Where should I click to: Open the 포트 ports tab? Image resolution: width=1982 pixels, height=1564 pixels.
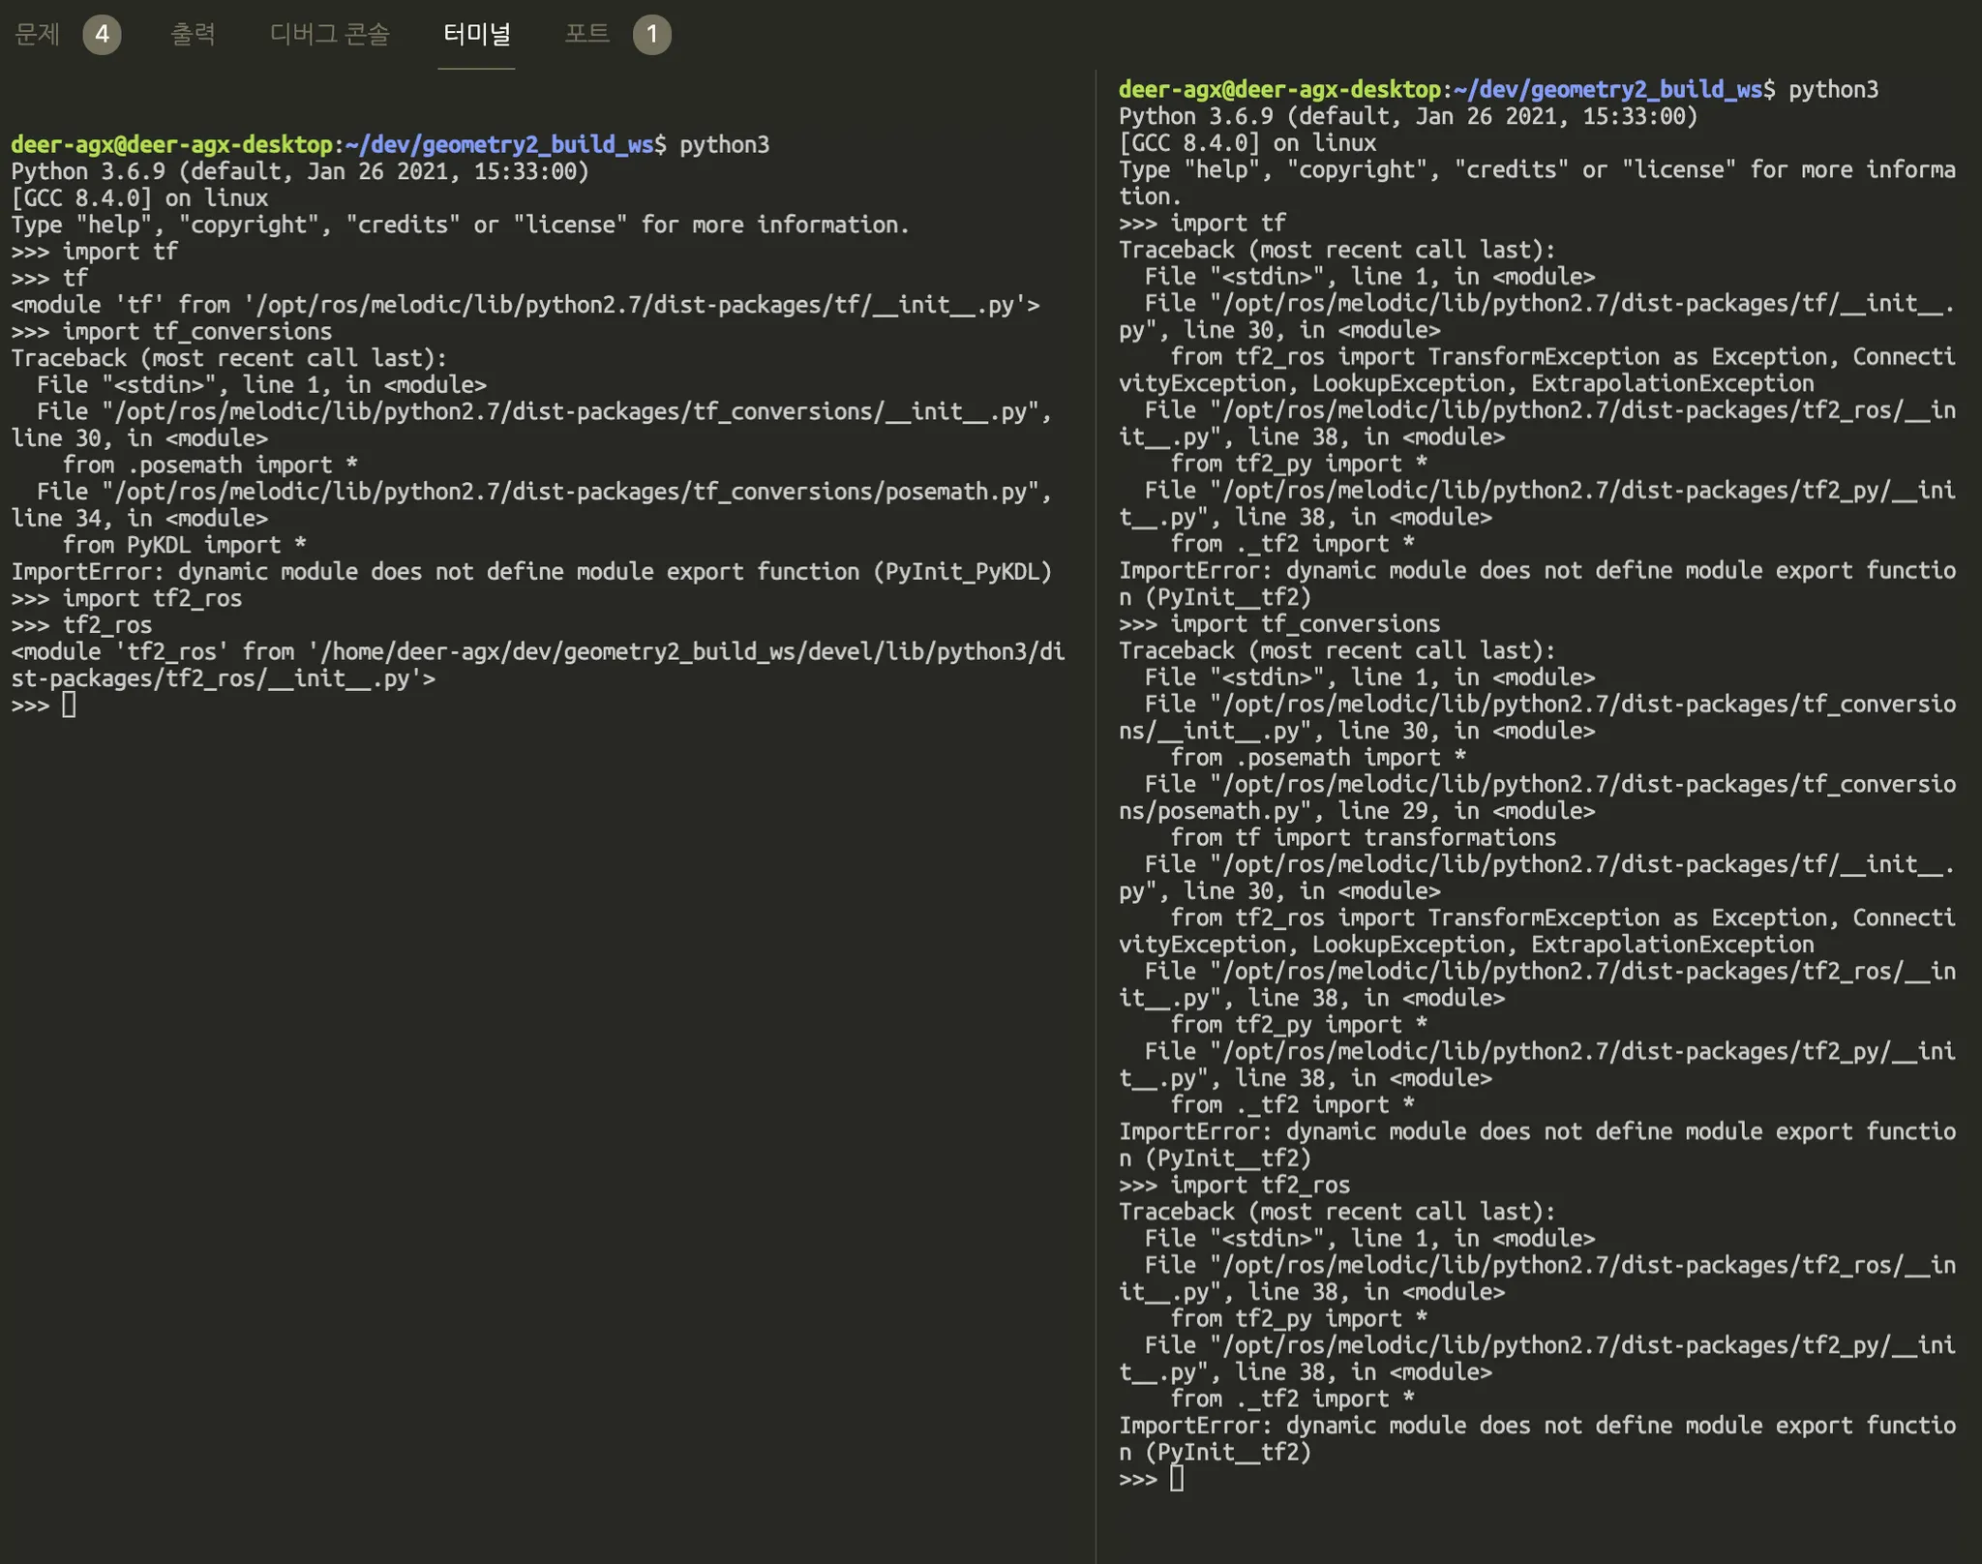point(586,35)
